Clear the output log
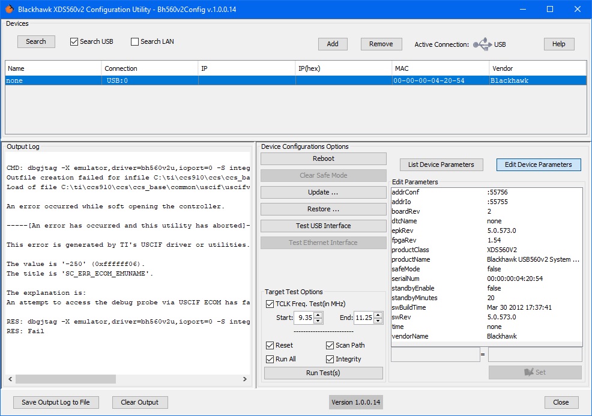Image resolution: width=592 pixels, height=416 pixels. 140,402
